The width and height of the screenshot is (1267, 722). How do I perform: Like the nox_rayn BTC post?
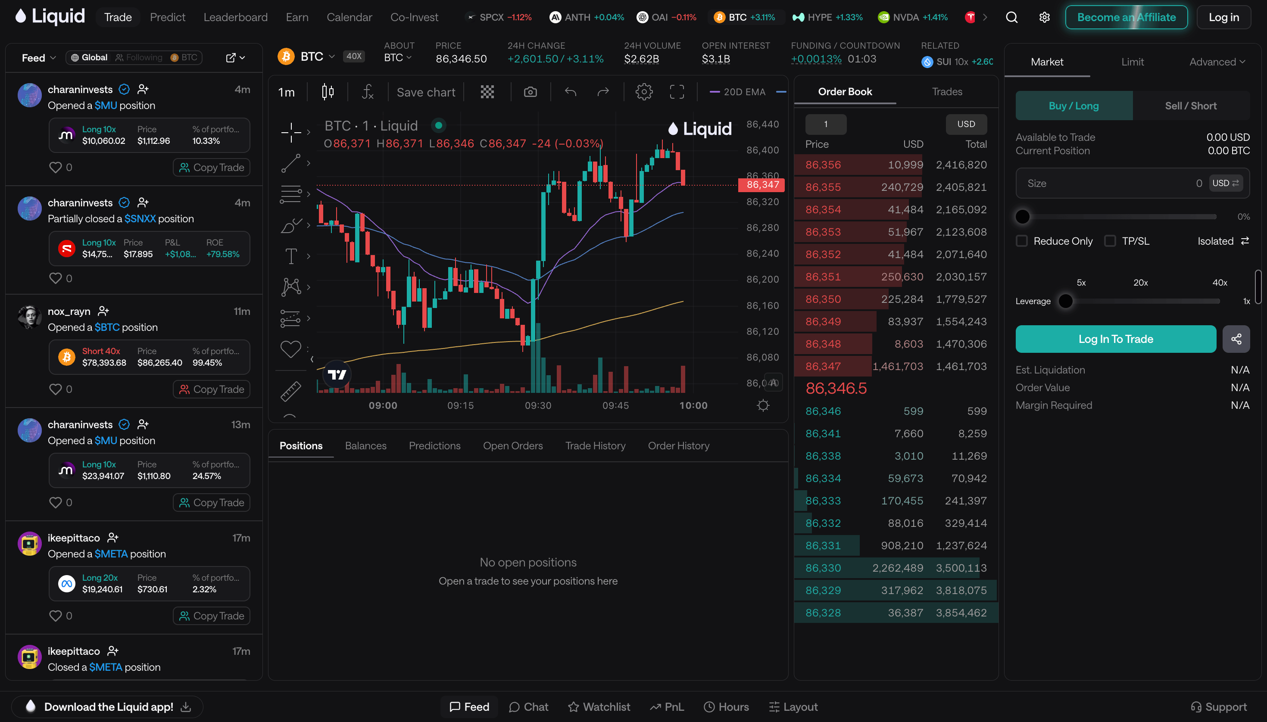(56, 389)
